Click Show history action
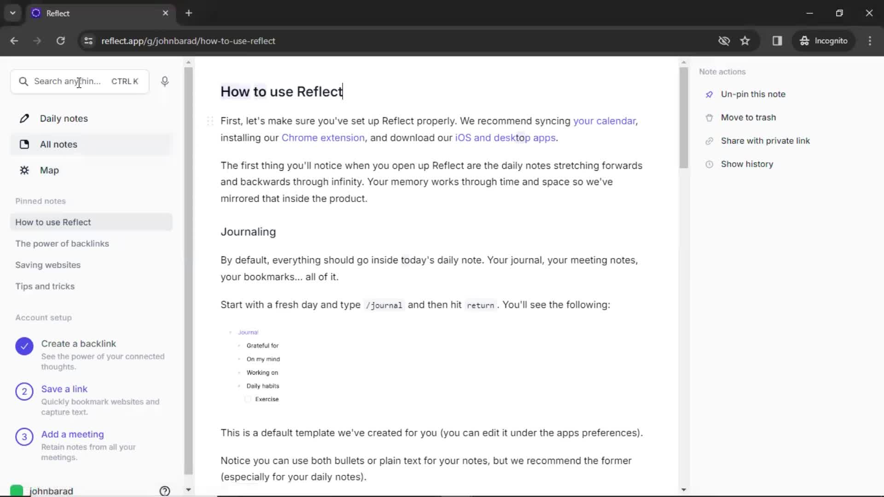The height and width of the screenshot is (497, 884). coord(747,164)
